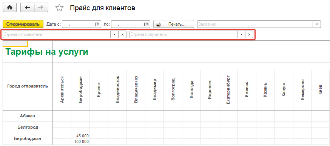330x146 pixels.
Task: Select the Ижевск column header
Action: 247,90
